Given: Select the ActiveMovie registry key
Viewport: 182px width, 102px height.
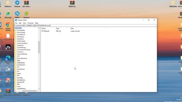Looking at the screenshot, I should pyautogui.click(x=21, y=35).
